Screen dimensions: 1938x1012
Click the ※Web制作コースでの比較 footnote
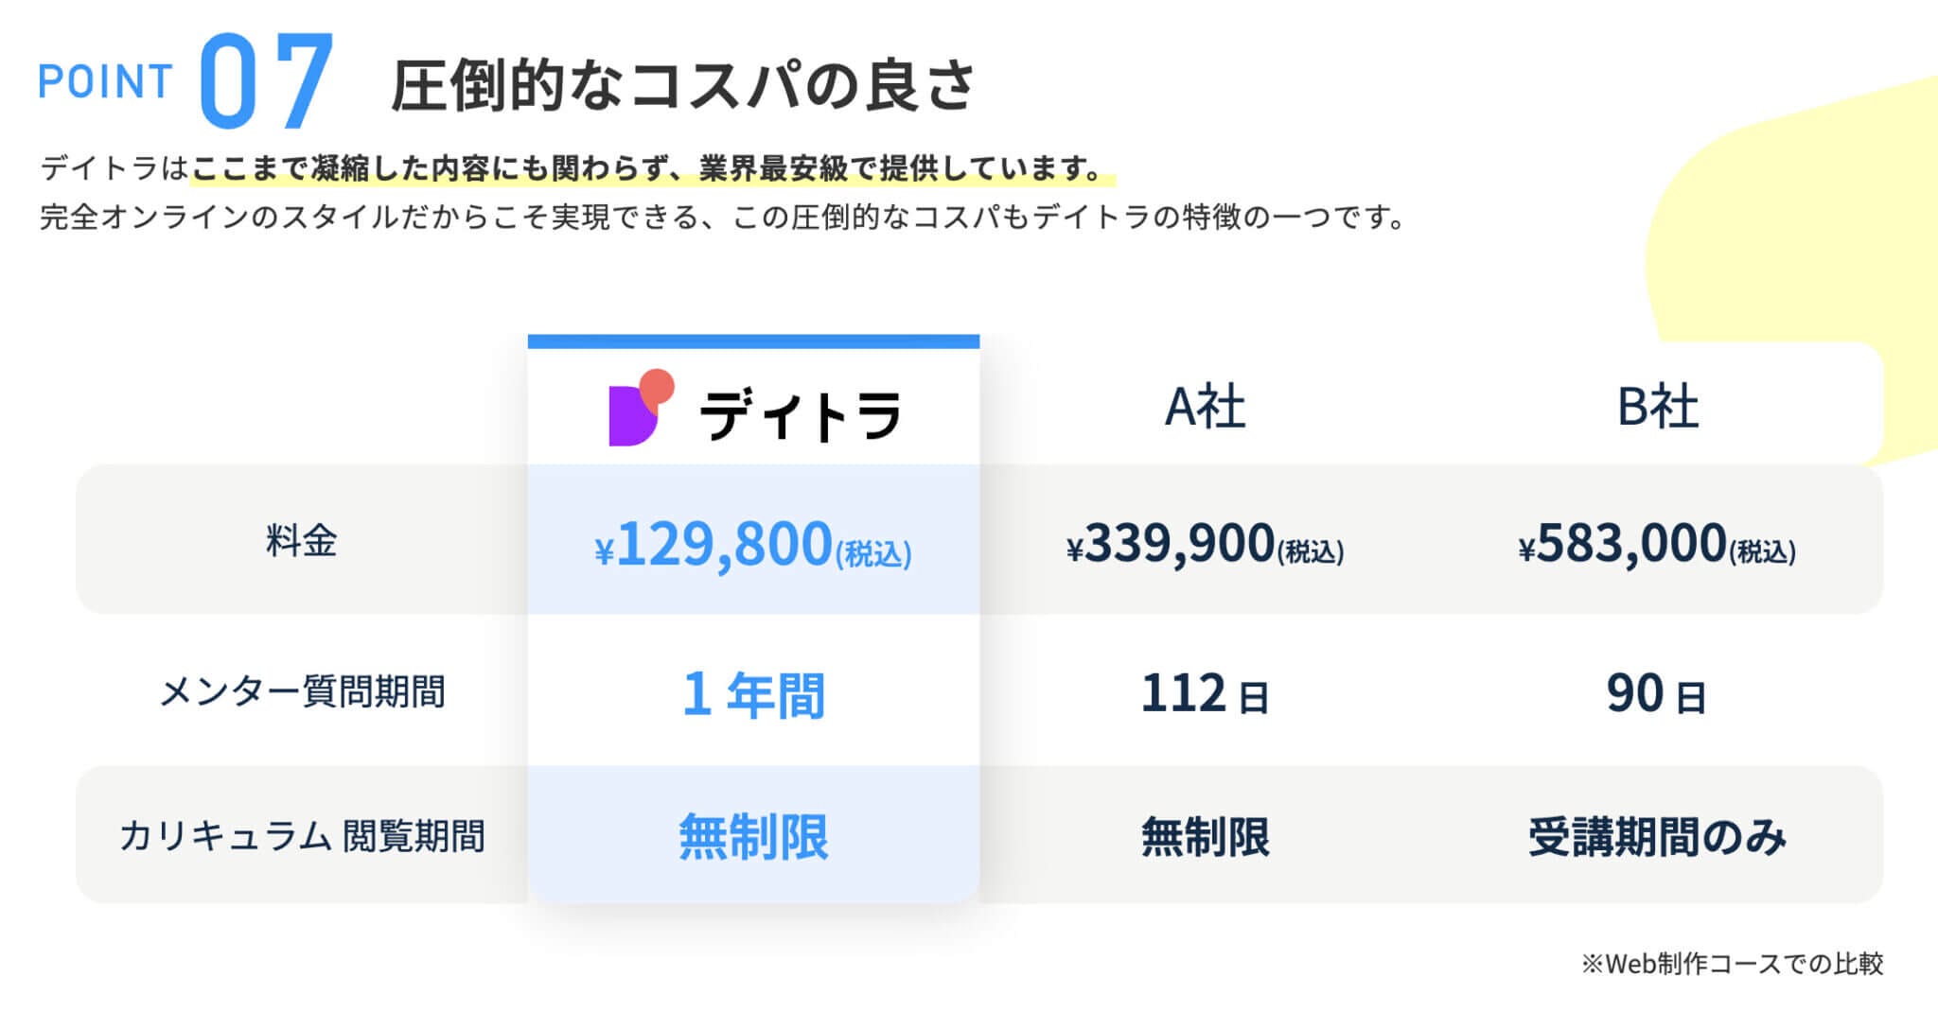pos(1732,964)
